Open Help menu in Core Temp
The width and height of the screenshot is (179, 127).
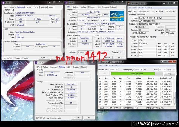tap(150, 7)
